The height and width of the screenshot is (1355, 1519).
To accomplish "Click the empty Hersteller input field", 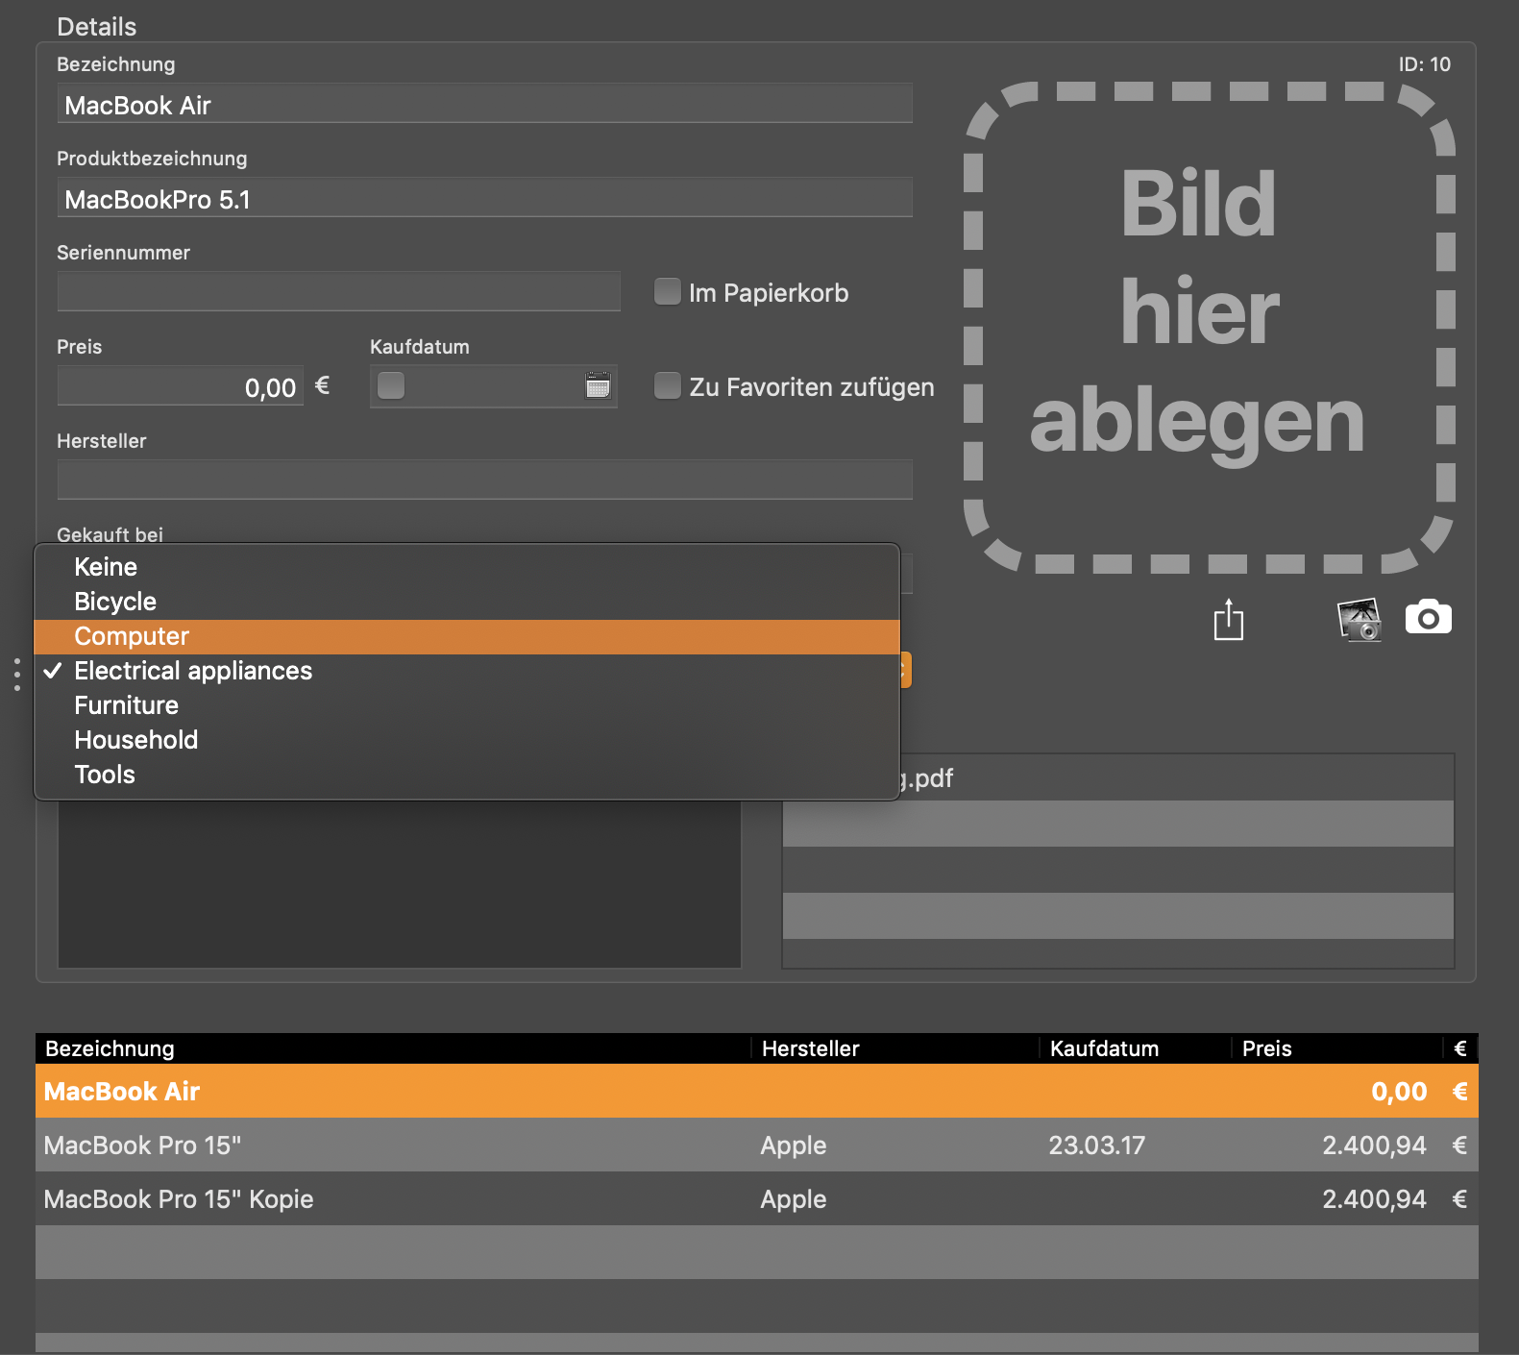I will coord(484,480).
